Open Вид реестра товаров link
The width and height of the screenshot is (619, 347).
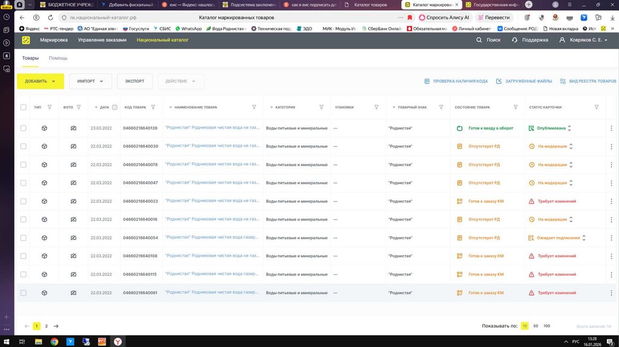tap(588, 82)
